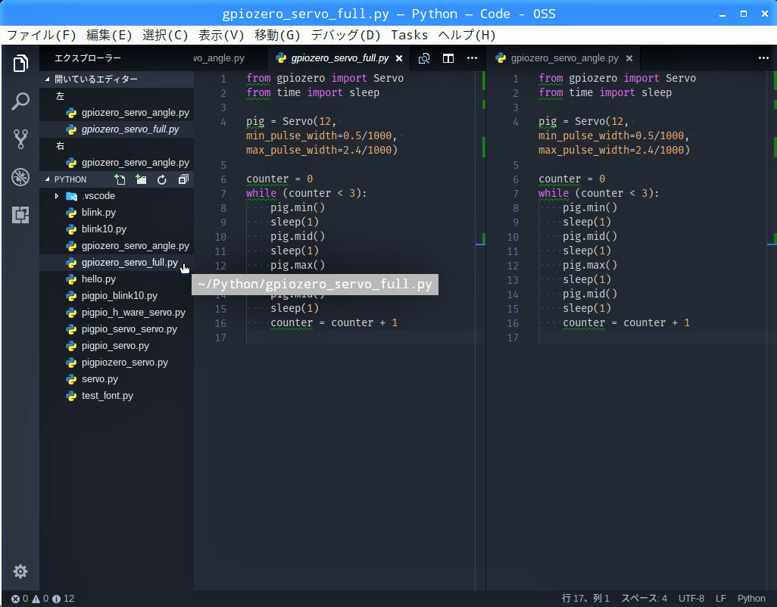Open hello.py from file tree
This screenshot has height=607, width=777.
[x=117, y=279]
